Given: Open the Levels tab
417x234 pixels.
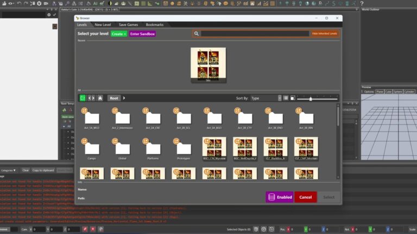Looking at the screenshot, I should pyautogui.click(x=82, y=25).
